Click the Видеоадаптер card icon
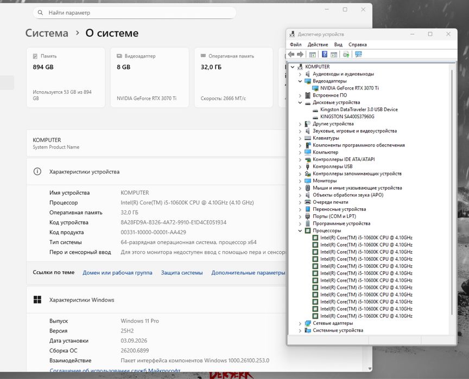This screenshot has width=469, height=379. [x=119, y=56]
